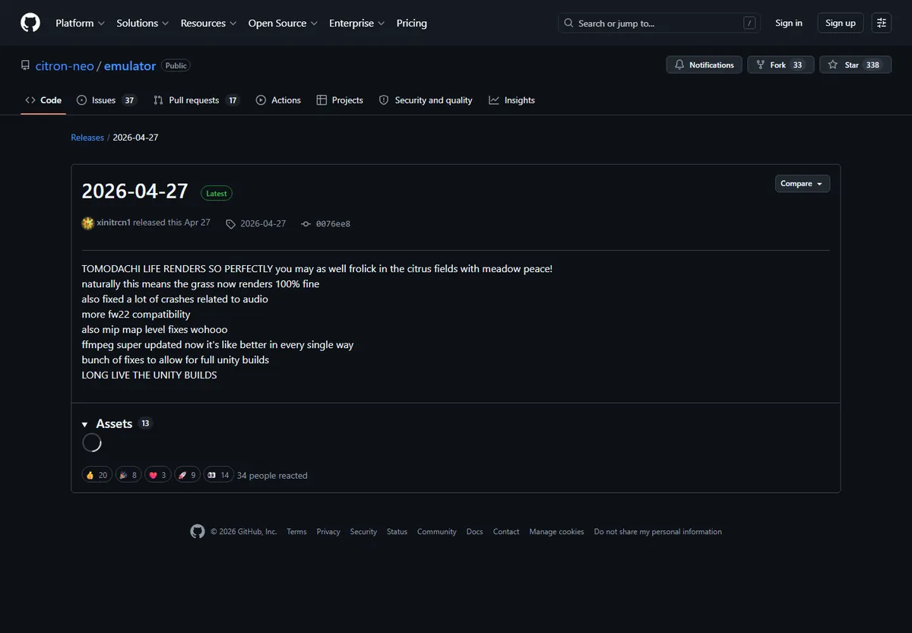
Task: Switch to the Actions tab
Action: click(x=278, y=100)
